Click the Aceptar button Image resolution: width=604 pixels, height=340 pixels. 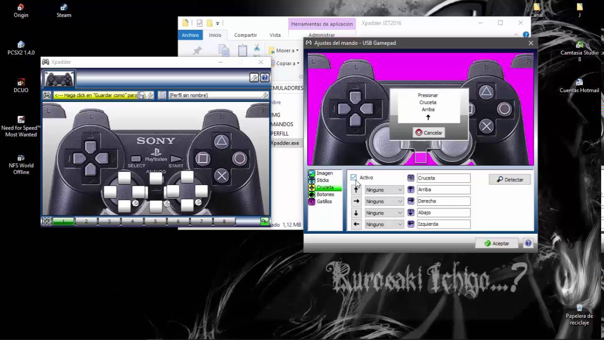[496, 243]
